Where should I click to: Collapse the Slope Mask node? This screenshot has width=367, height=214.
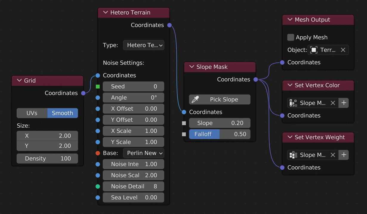192,67
